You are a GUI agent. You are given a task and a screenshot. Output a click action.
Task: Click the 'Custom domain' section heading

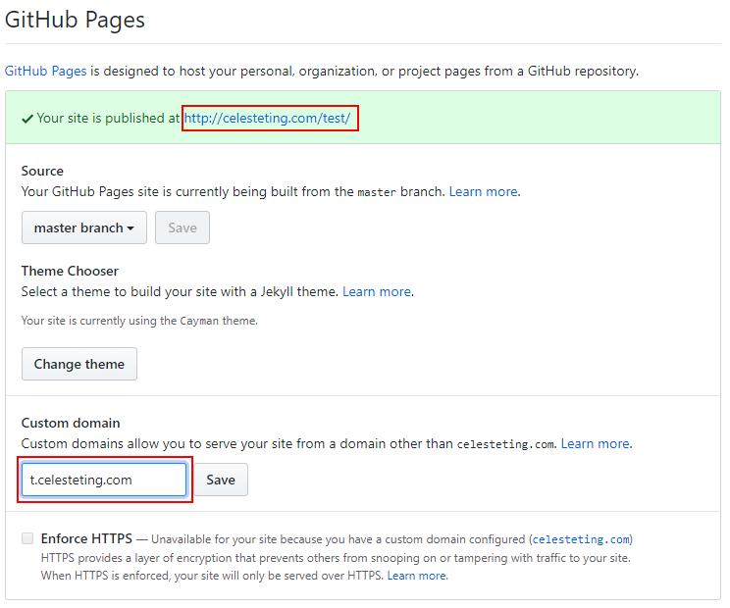71,423
